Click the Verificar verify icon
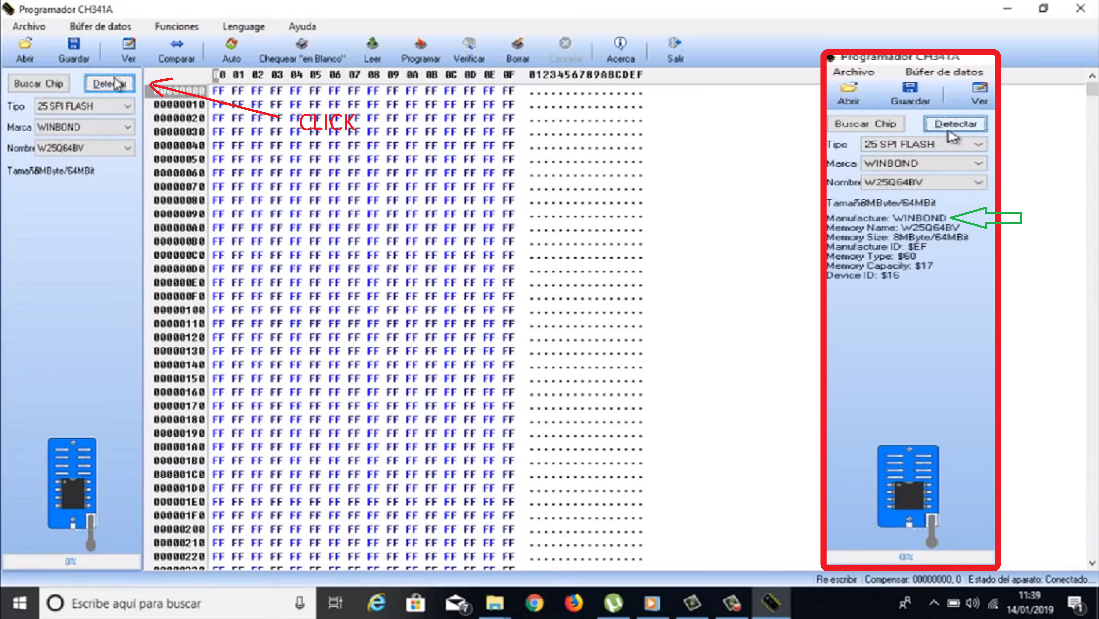The image size is (1099, 619). [469, 50]
